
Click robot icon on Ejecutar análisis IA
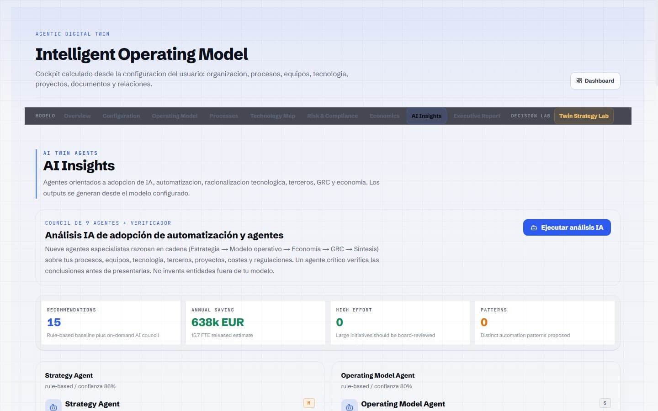(534, 227)
